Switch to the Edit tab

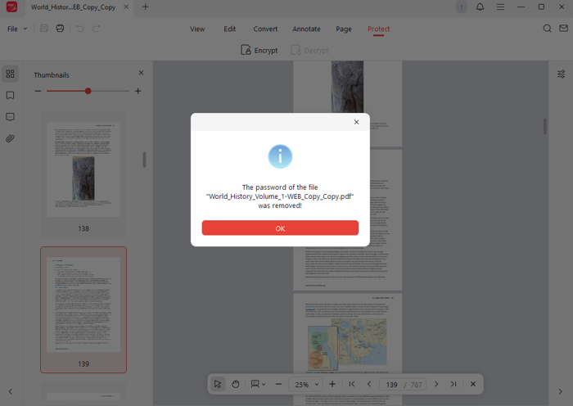[229, 29]
